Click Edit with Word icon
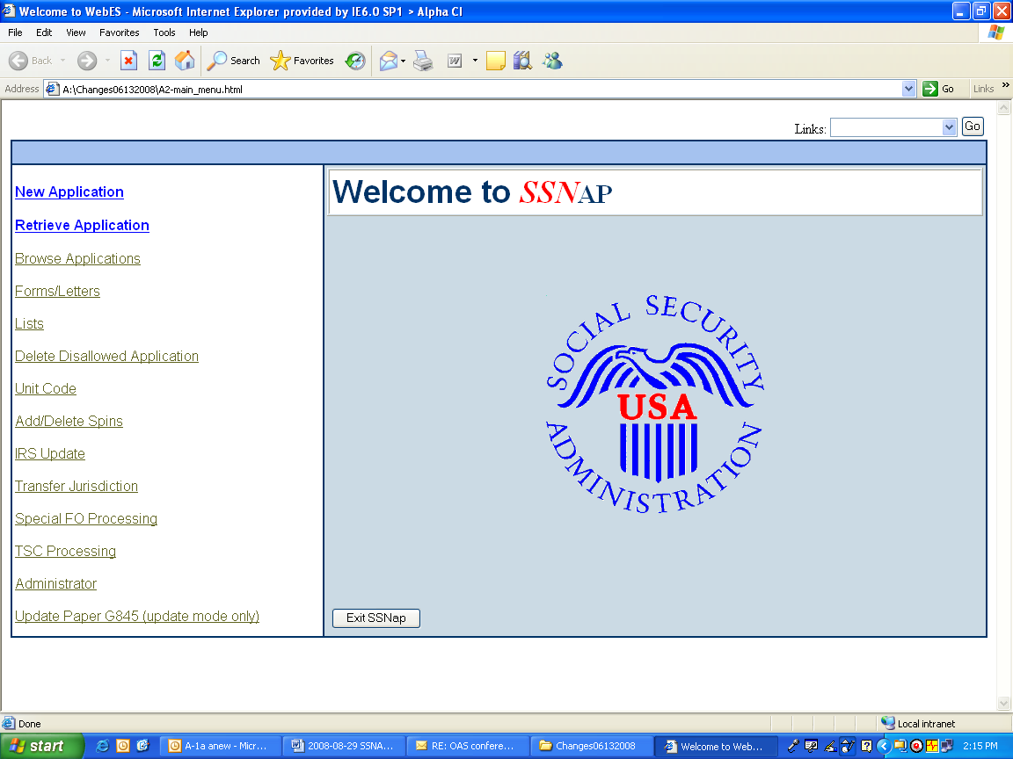1013x759 pixels. (455, 61)
